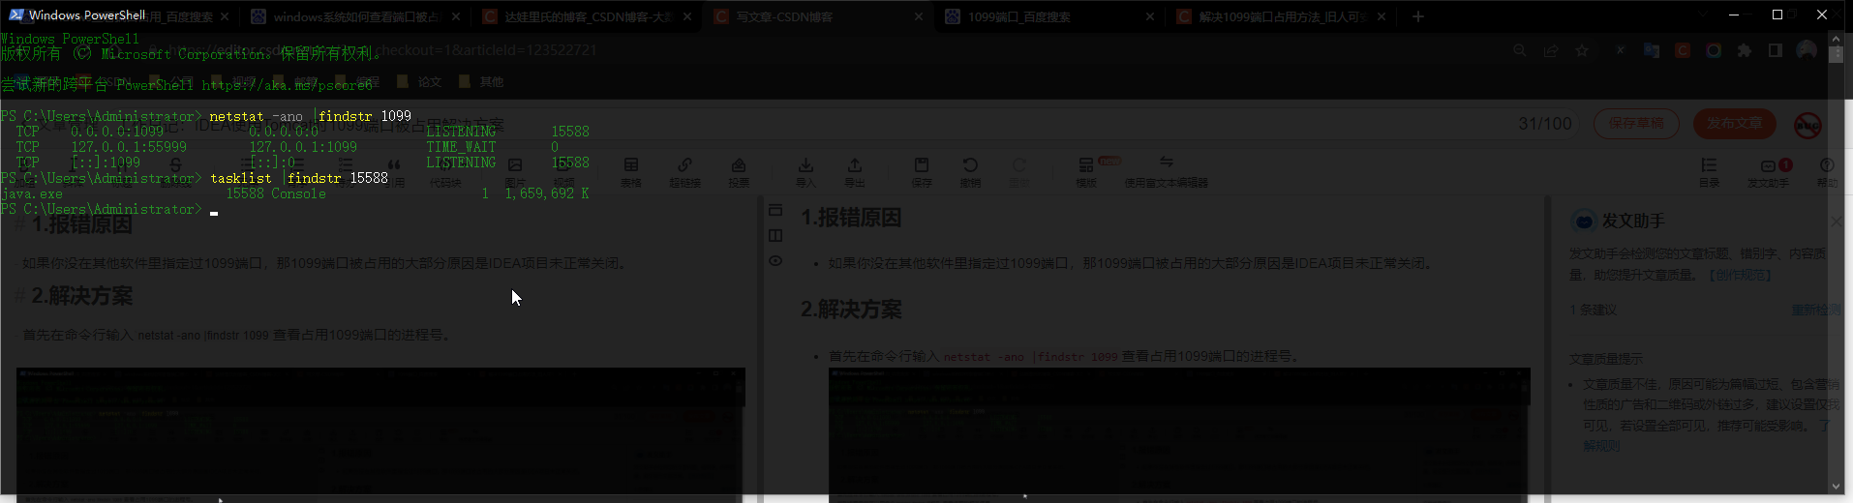Image resolution: width=1853 pixels, height=503 pixels.
Task: Click the https://aka.ms/pscore6 URL text
Action: pyautogui.click(x=287, y=85)
